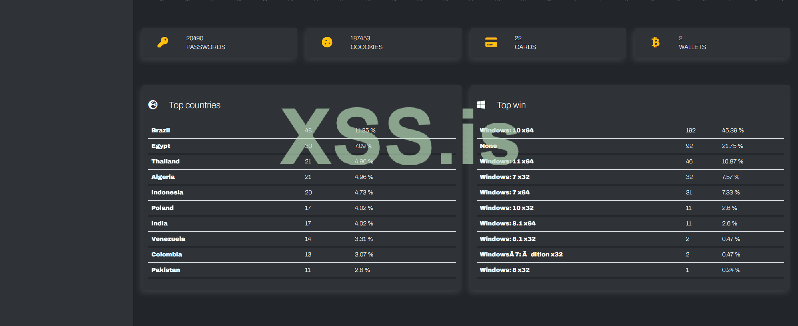Click the 7.33 % share value
Screen dimensions: 798x326
731,192
